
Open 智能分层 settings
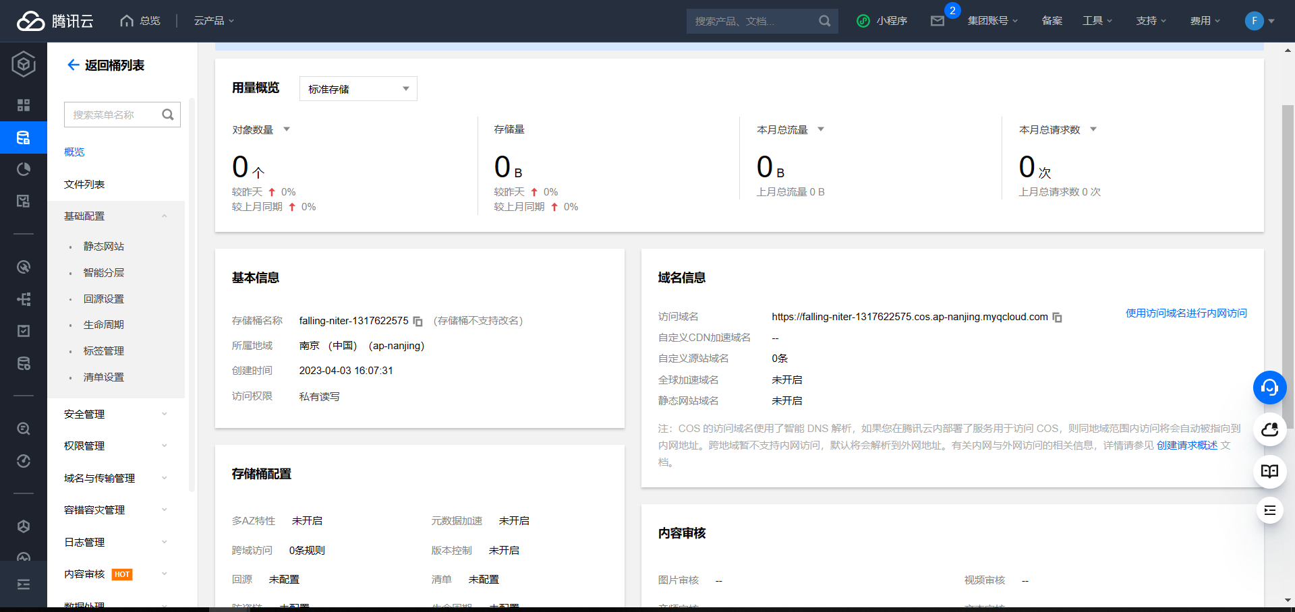(x=104, y=273)
